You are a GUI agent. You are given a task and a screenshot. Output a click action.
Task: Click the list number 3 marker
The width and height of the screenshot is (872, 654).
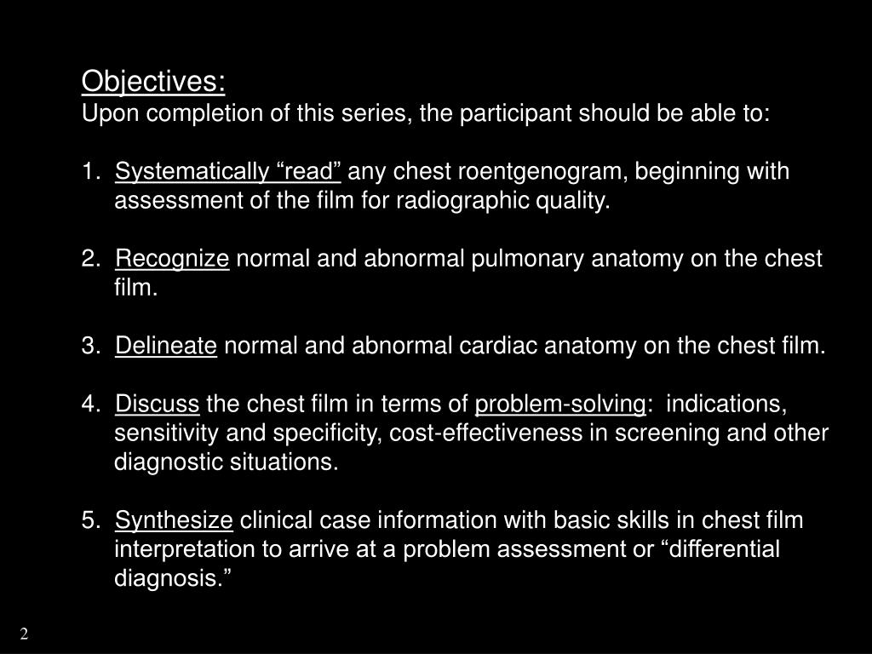90,346
